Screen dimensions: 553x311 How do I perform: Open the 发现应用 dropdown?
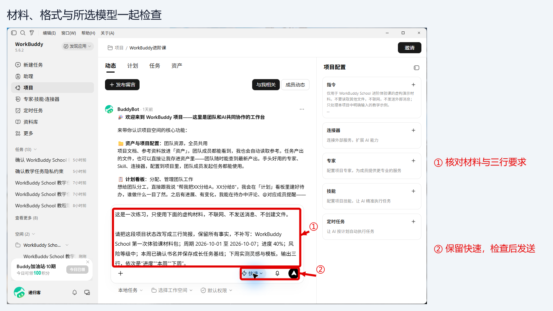pyautogui.click(x=77, y=46)
